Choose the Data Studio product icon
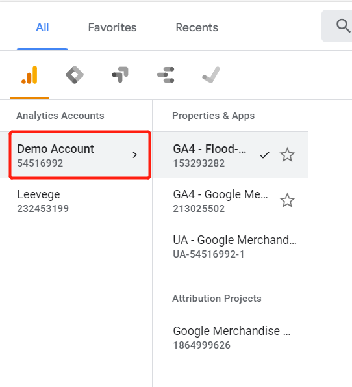This screenshot has width=352, height=387. (x=166, y=75)
